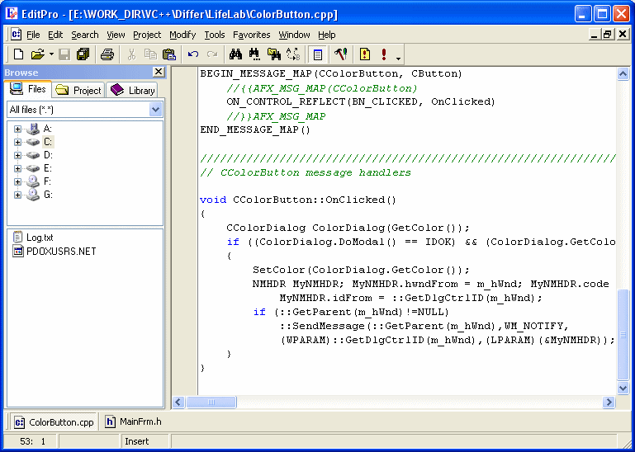Click the New file icon
The height and width of the screenshot is (452, 635).
click(18, 54)
